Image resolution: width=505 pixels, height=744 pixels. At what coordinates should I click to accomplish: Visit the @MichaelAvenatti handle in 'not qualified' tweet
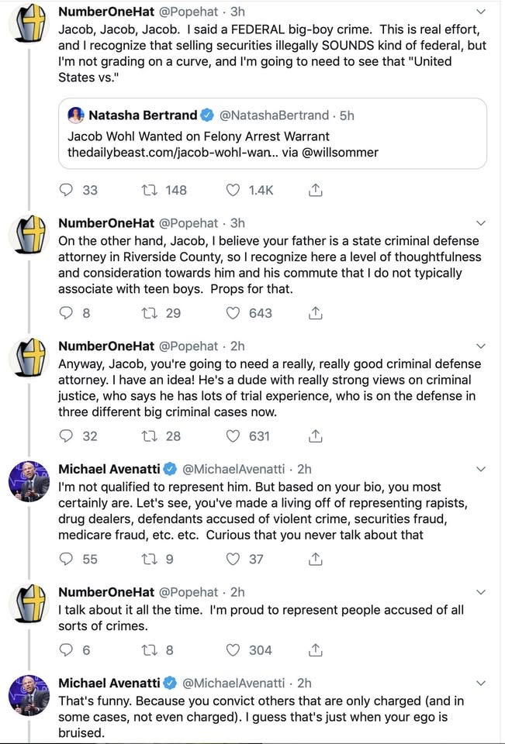(x=234, y=469)
